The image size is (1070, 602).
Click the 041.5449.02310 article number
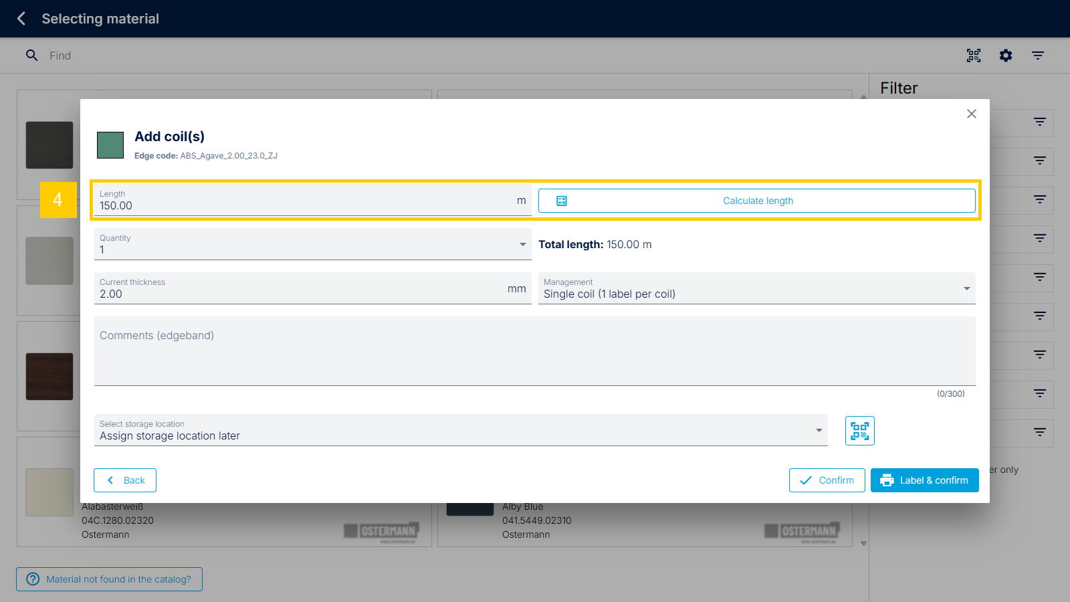[x=537, y=520]
